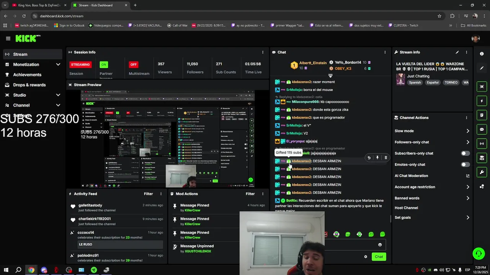Click the note page icon in right sidebar
This screenshot has height=275, width=490.
482,115
